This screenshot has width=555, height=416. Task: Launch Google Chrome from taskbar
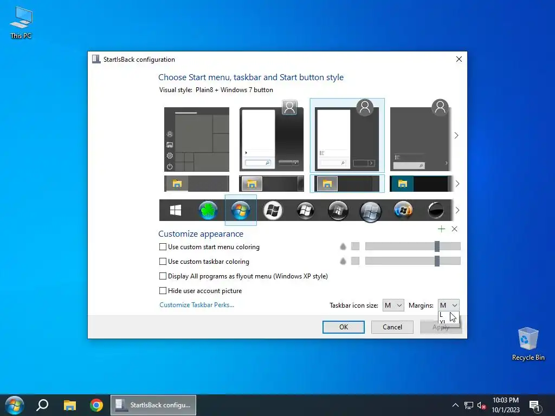click(x=96, y=405)
